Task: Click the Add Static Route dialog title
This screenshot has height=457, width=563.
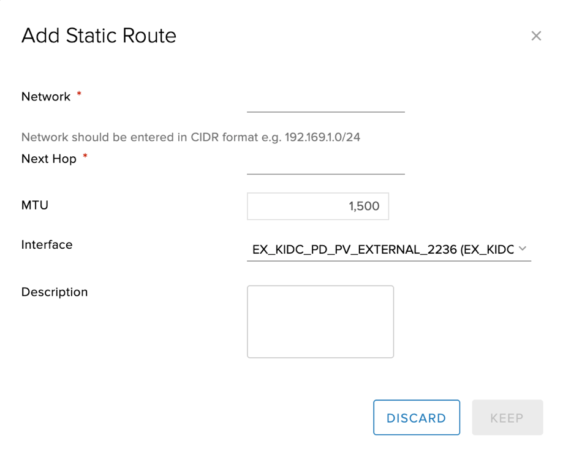Action: 99,36
